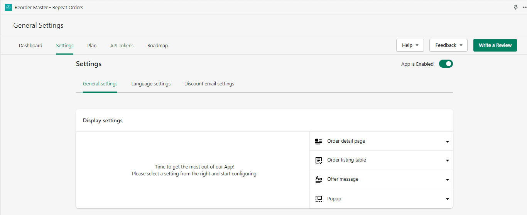Expand the Popup settings arrow
527x215 pixels.
[x=447, y=199]
